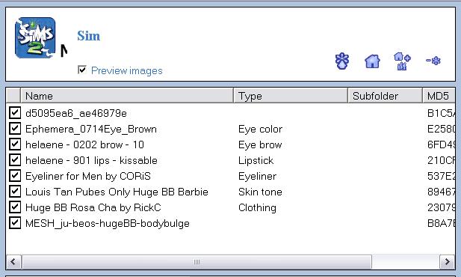Click the MD5 value starting with 6FD4
This screenshot has height=277, width=461.
pyautogui.click(x=441, y=144)
